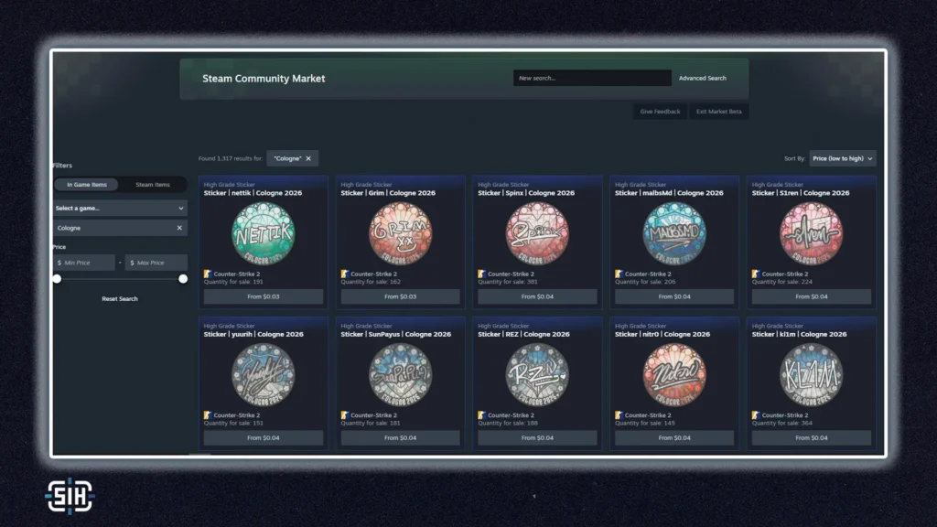937x527 pixels.
Task: Open the Grim Cologne 2026 sticker image
Action: [x=401, y=233]
